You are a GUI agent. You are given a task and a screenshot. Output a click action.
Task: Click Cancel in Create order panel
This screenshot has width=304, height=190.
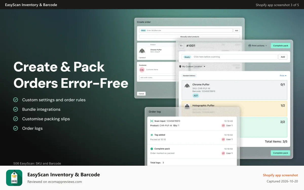point(141,94)
